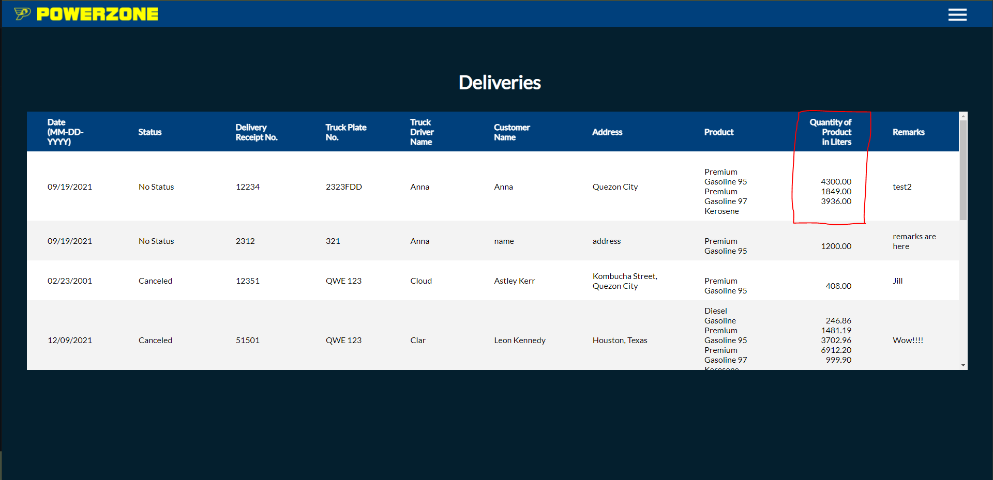Viewport: 993px width, 480px height.
Task: Click quantity 3936.00
Action: [x=836, y=202]
